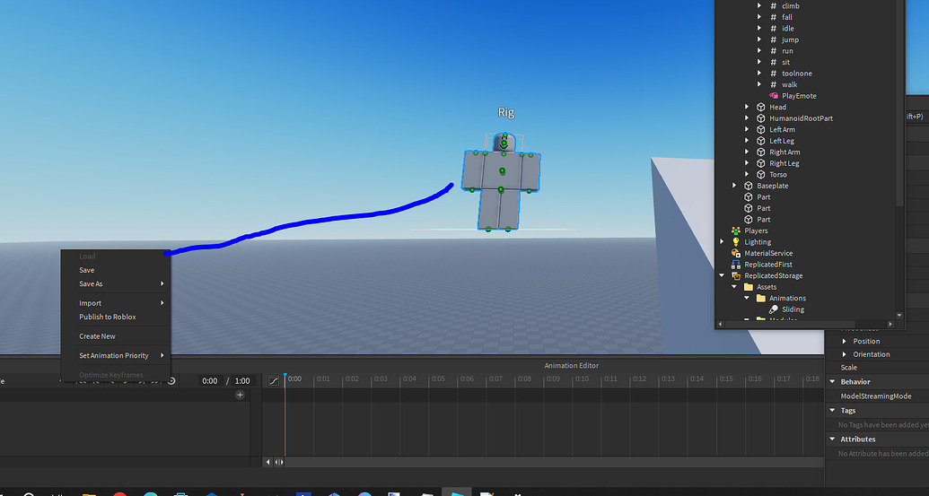Toggle animation looping button
The image size is (929, 496).
tap(171, 380)
